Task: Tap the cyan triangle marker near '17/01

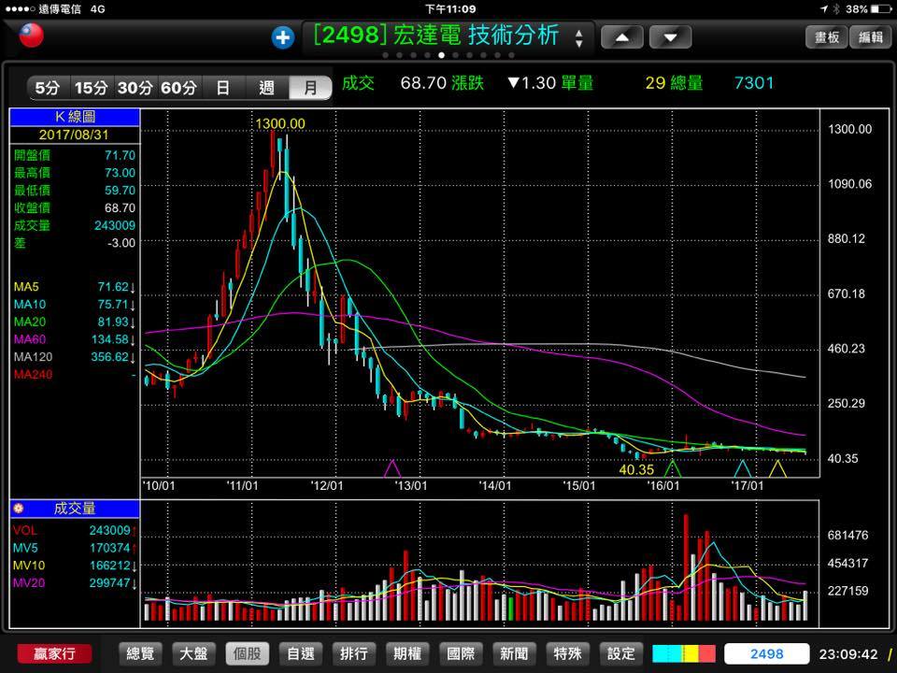Action: point(743,468)
